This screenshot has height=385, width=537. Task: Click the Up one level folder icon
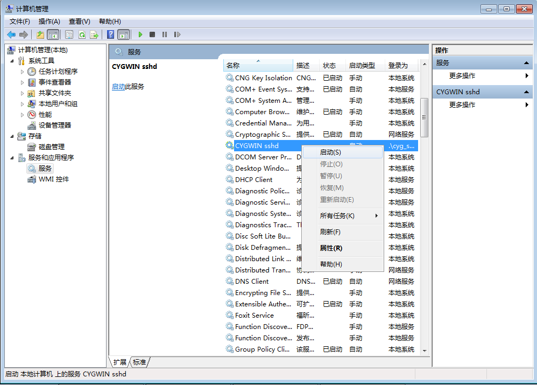click(40, 34)
